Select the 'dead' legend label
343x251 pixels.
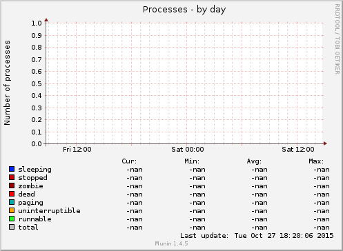26,194
